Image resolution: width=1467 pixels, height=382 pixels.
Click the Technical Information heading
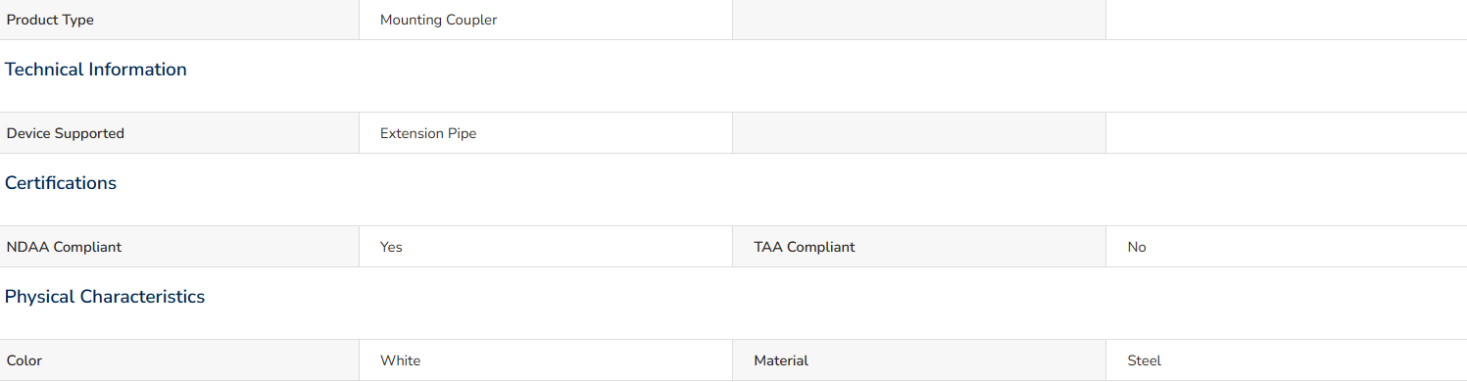point(96,70)
